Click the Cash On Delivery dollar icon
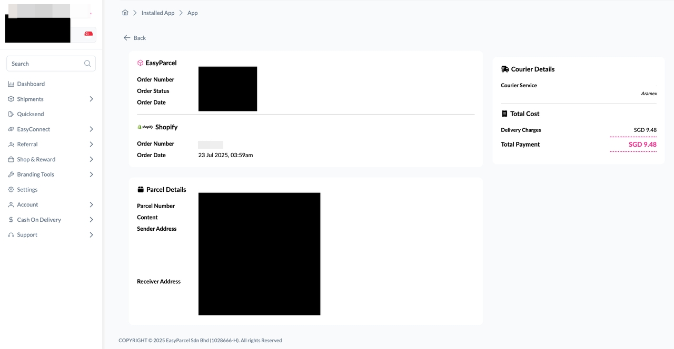 click(12, 219)
